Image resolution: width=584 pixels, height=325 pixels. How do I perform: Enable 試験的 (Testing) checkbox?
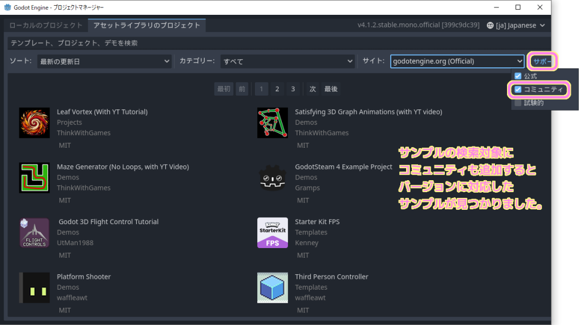click(518, 103)
